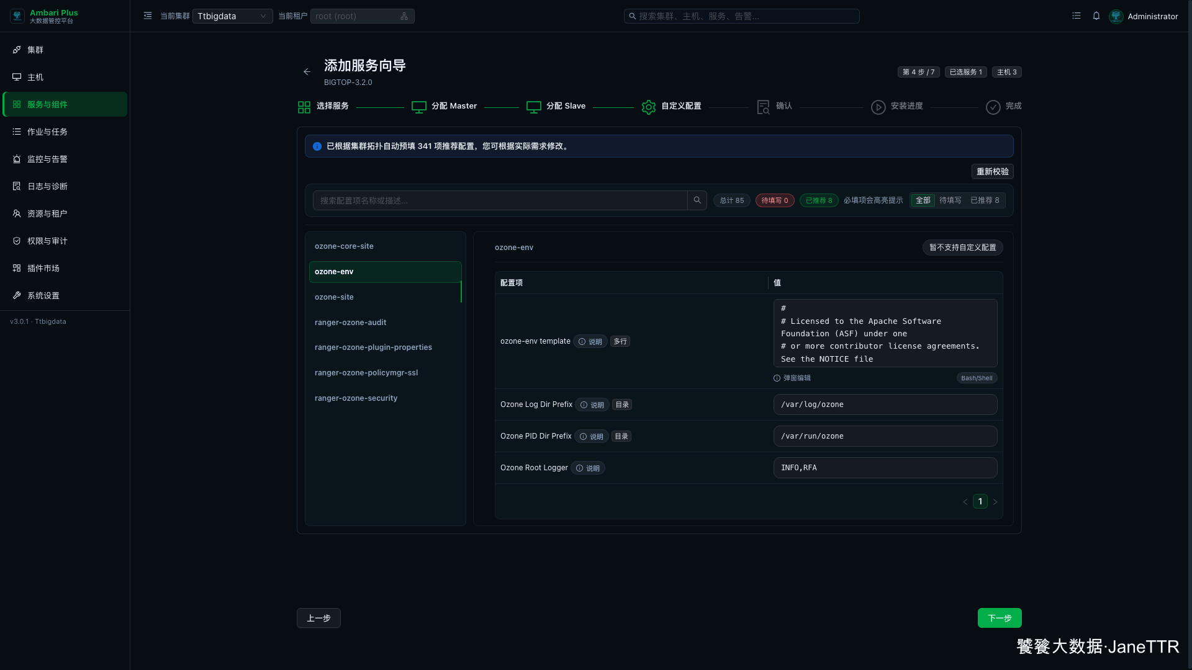Open 说明 for Ozone Log Dir Prefix
Image resolution: width=1192 pixels, height=670 pixels.
coord(592,405)
